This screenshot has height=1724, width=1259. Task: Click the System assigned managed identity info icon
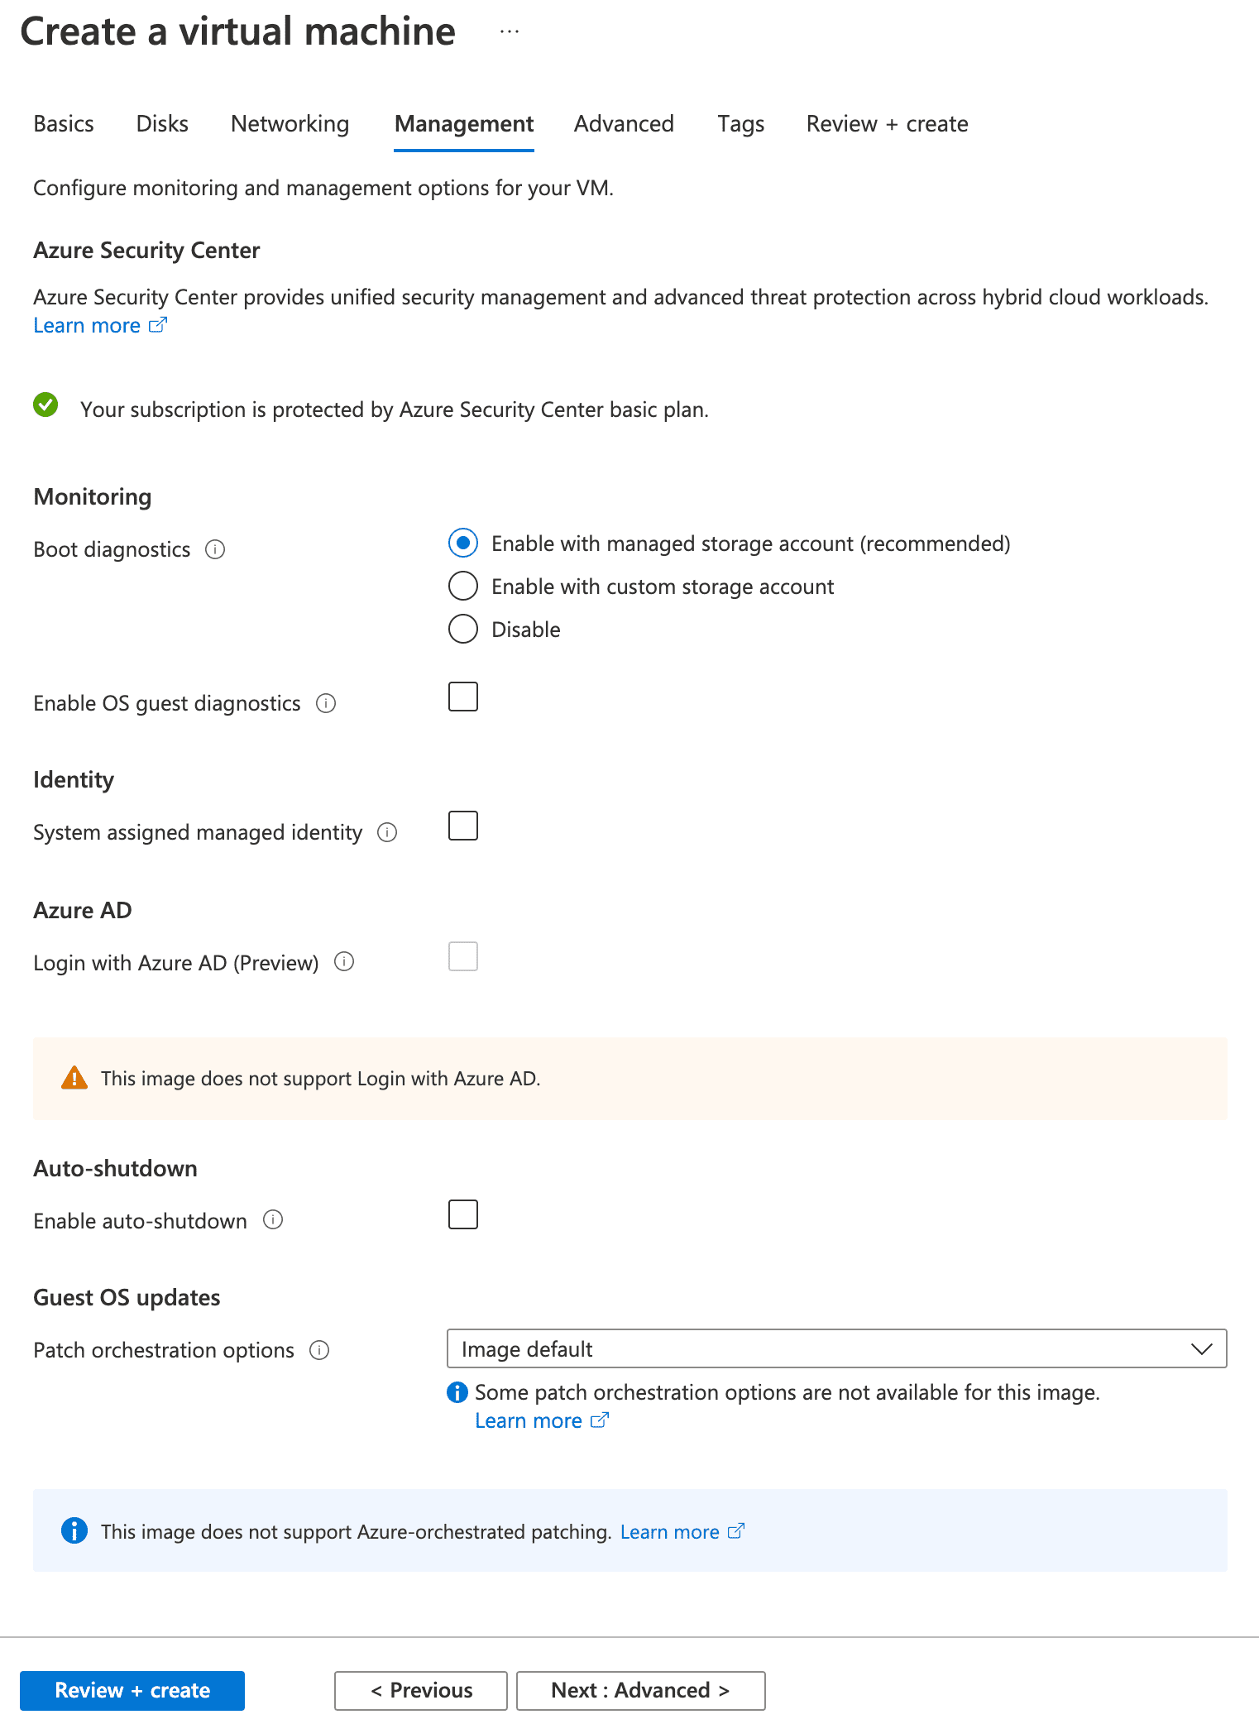pyautogui.click(x=387, y=832)
